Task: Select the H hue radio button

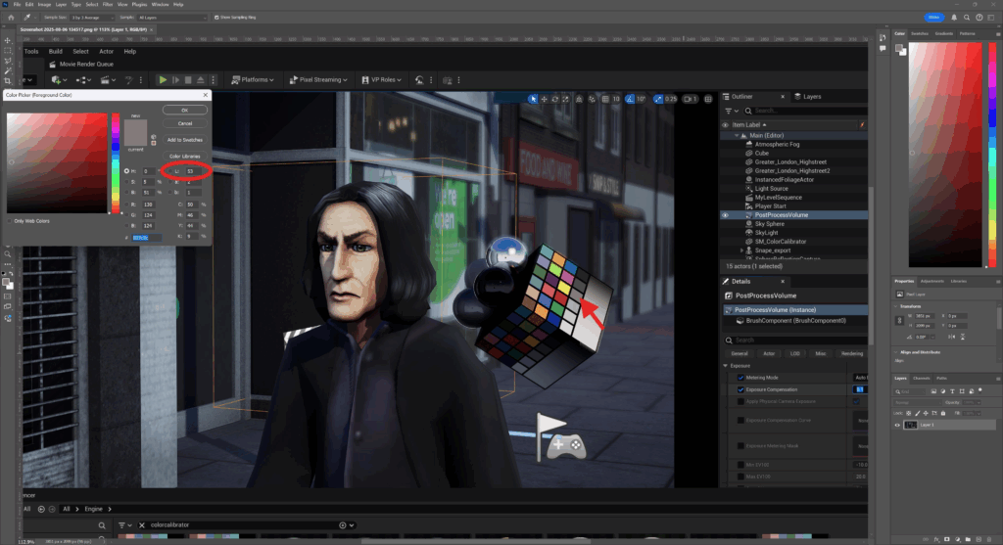Action: coord(125,171)
